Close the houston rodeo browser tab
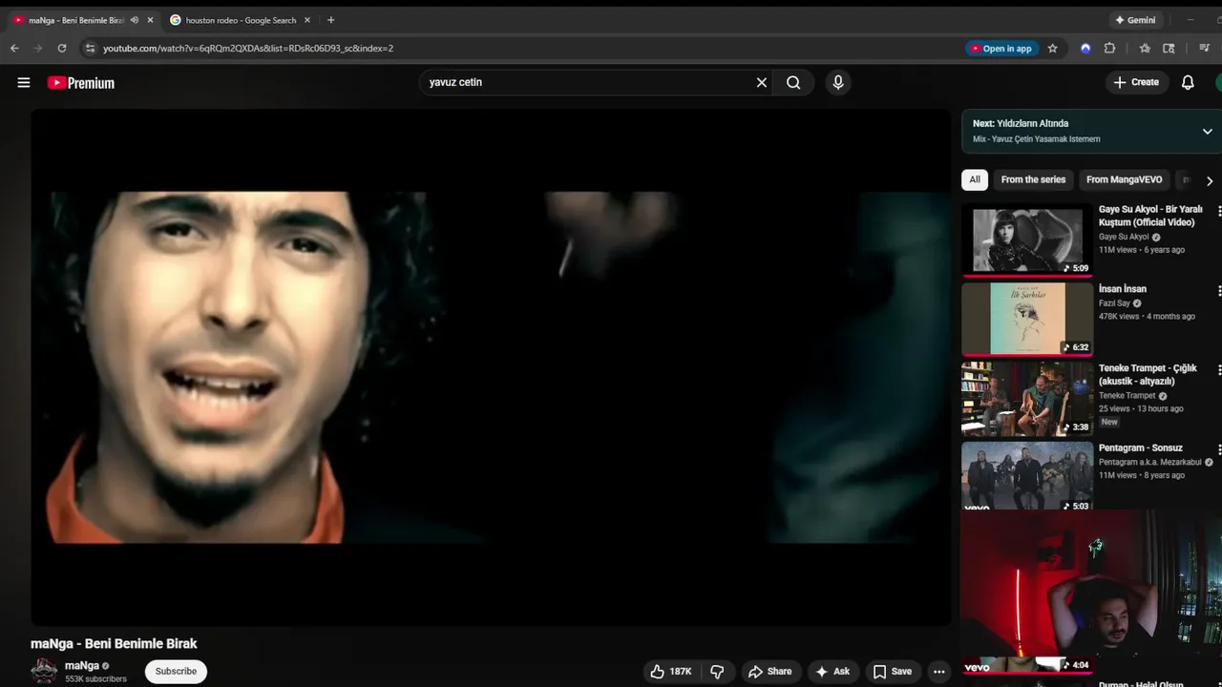The width and height of the screenshot is (1222, 687). click(307, 20)
